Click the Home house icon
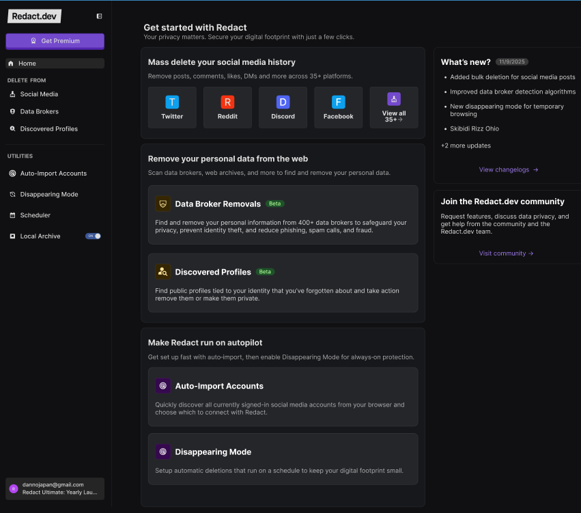The image size is (581, 513). tap(11, 64)
